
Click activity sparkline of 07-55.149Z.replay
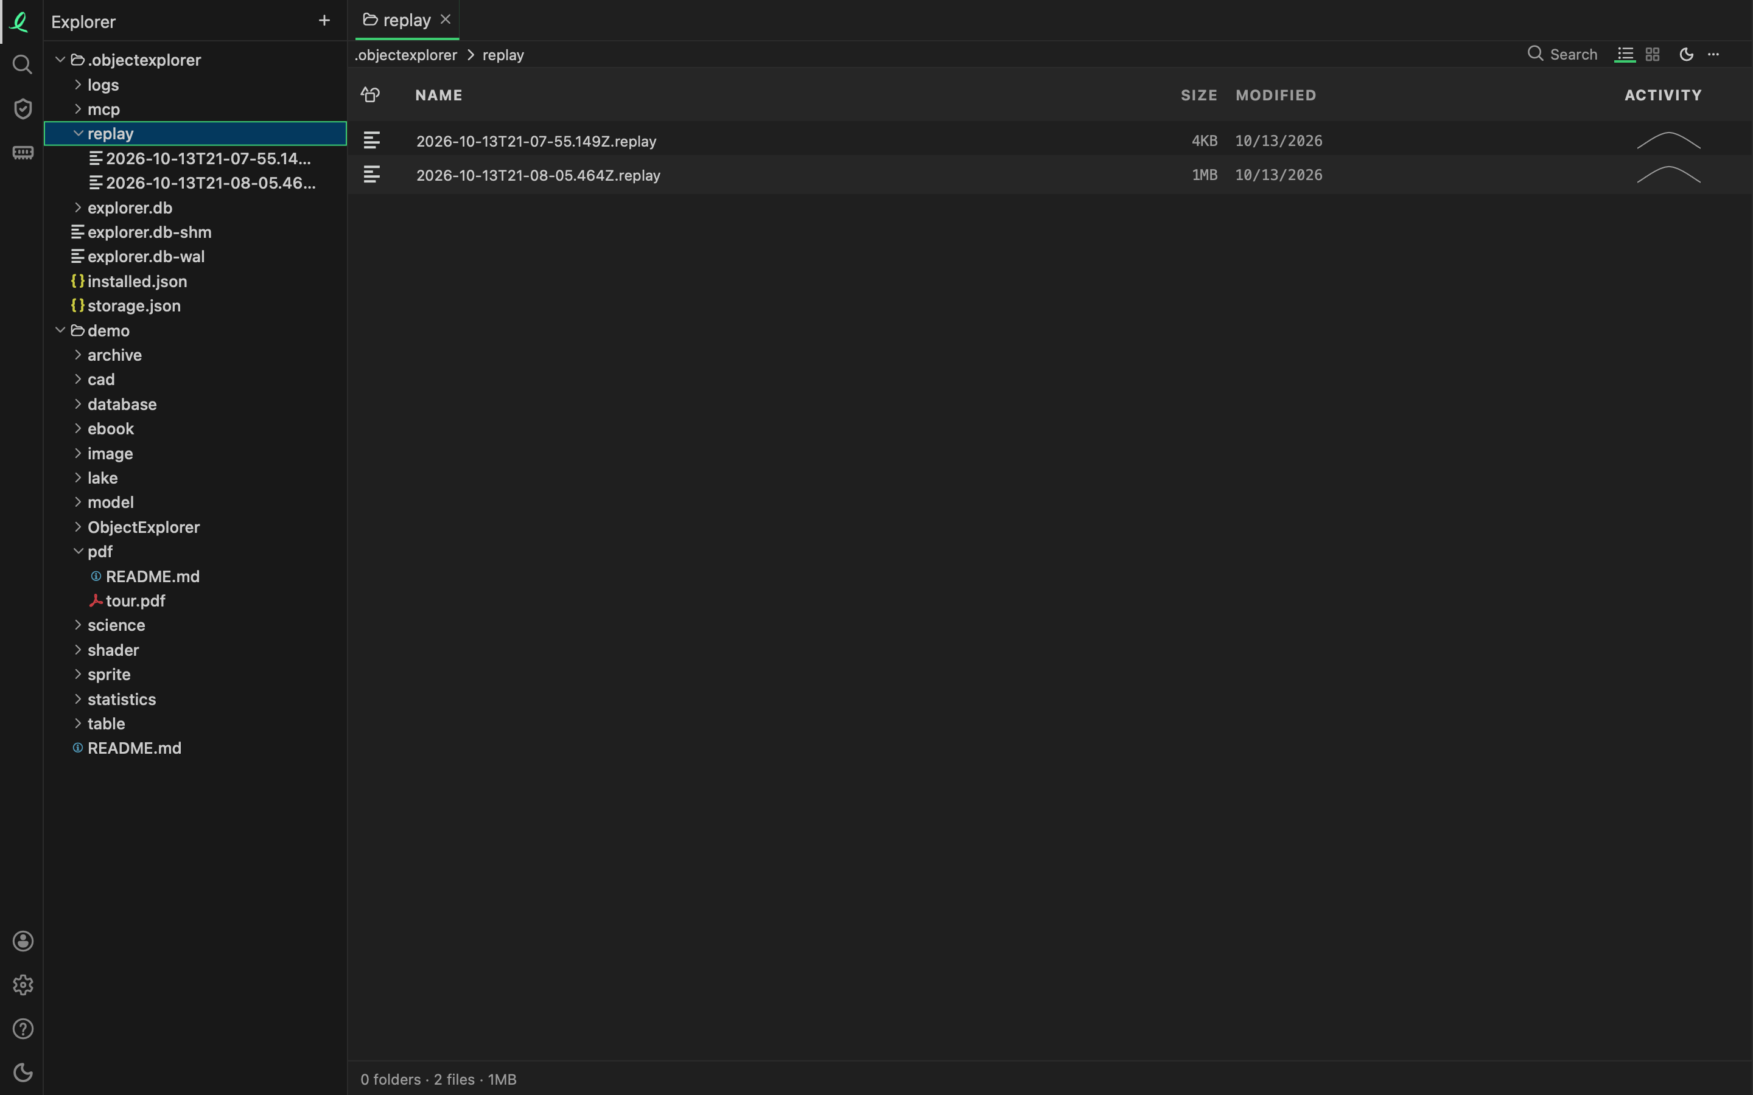pos(1668,141)
